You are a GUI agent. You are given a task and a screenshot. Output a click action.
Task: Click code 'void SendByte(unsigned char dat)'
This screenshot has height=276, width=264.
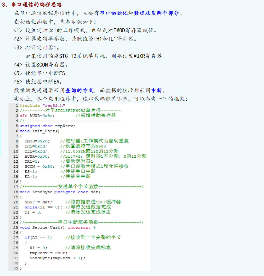pos(60,192)
